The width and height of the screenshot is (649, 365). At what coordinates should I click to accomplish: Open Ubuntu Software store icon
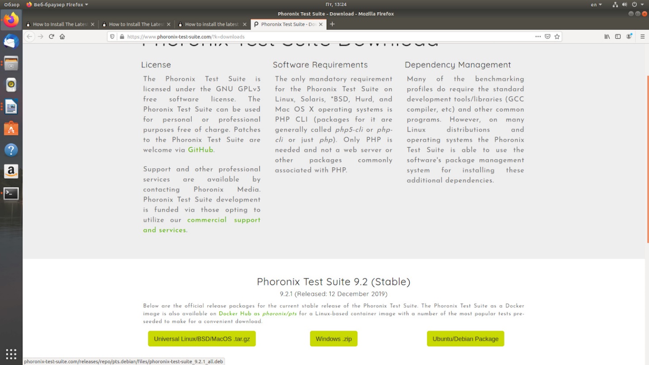[11, 128]
